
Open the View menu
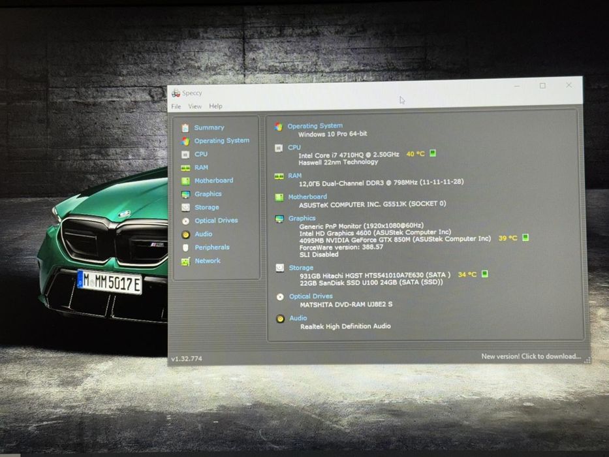coord(195,106)
